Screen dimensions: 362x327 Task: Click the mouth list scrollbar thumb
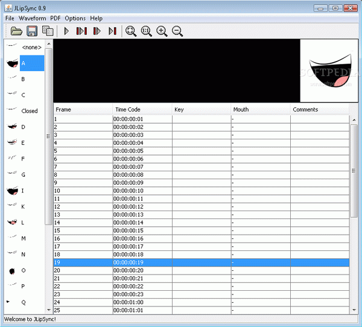click(49, 136)
